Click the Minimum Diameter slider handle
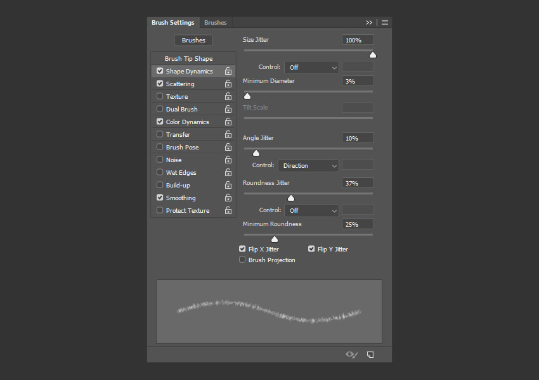 tap(247, 96)
